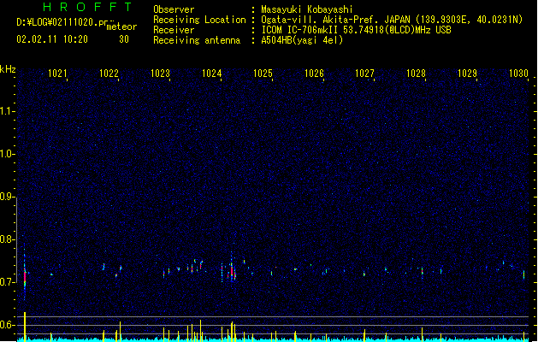This screenshot has height=342, width=538.
Task: Click time axis marker 1030
Action: pos(518,74)
